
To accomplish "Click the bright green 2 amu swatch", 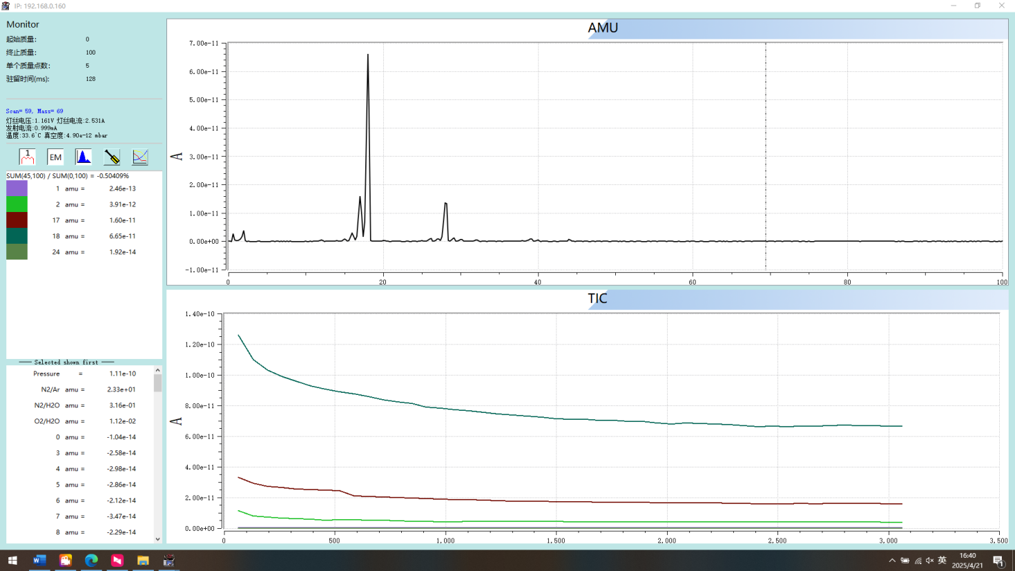I will coord(17,204).
